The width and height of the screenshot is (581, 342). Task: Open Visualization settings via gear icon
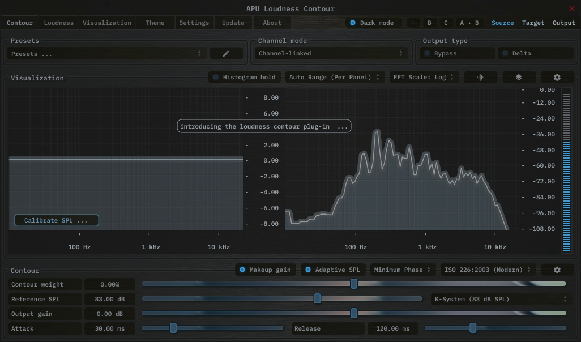pos(557,77)
